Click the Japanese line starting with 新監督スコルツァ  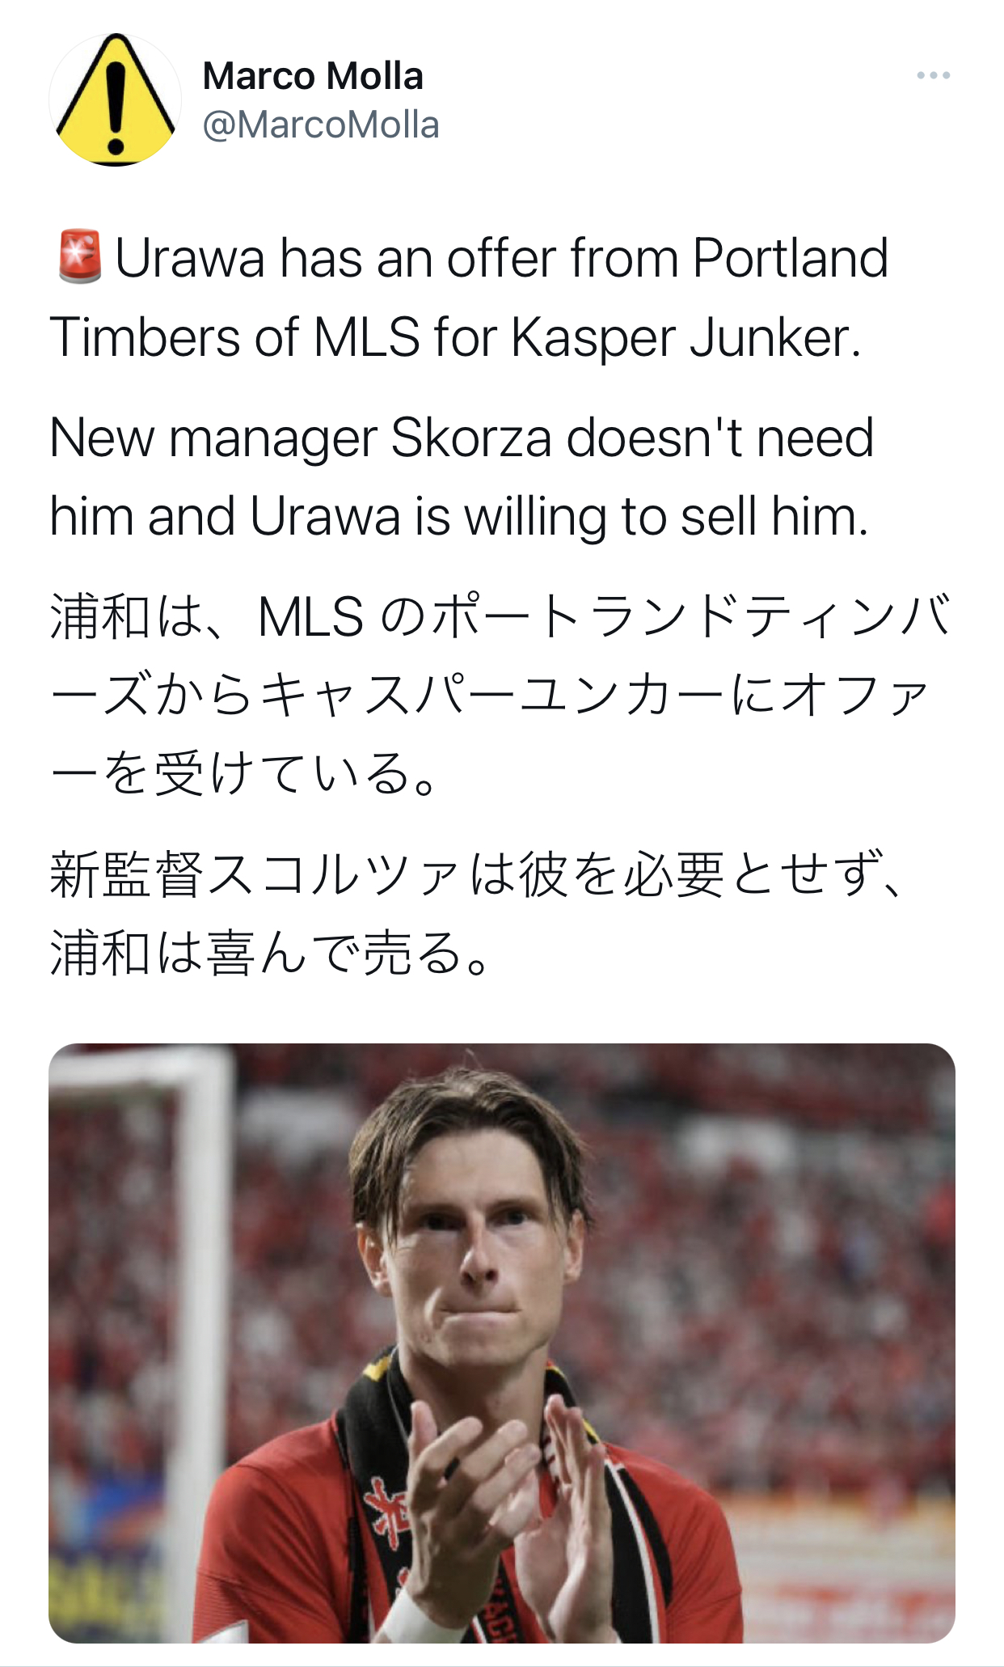(x=475, y=875)
